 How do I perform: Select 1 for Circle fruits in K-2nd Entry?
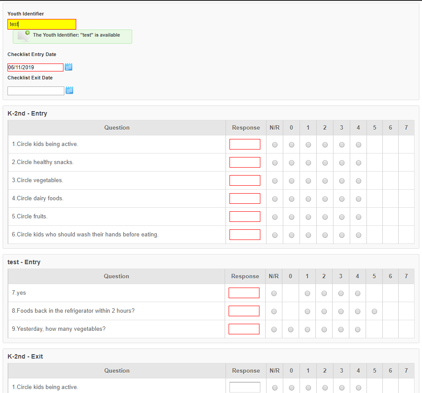(308, 217)
